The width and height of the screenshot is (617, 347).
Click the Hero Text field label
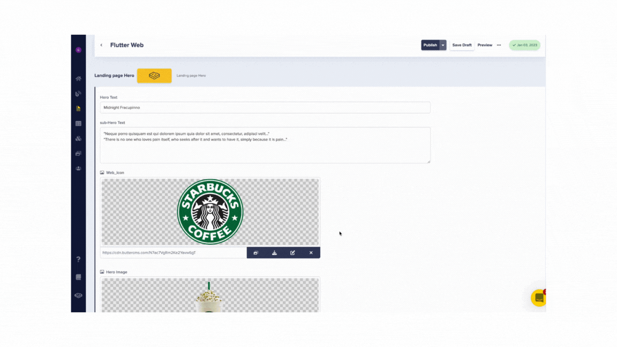[109, 97]
